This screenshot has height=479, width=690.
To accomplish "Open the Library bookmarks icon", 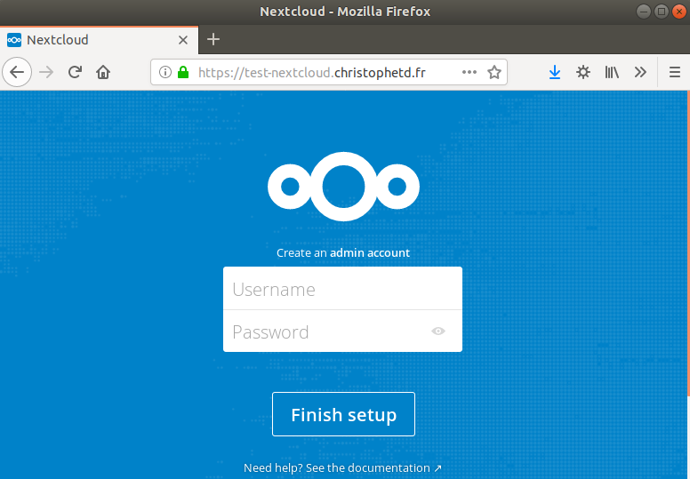I will 612,72.
